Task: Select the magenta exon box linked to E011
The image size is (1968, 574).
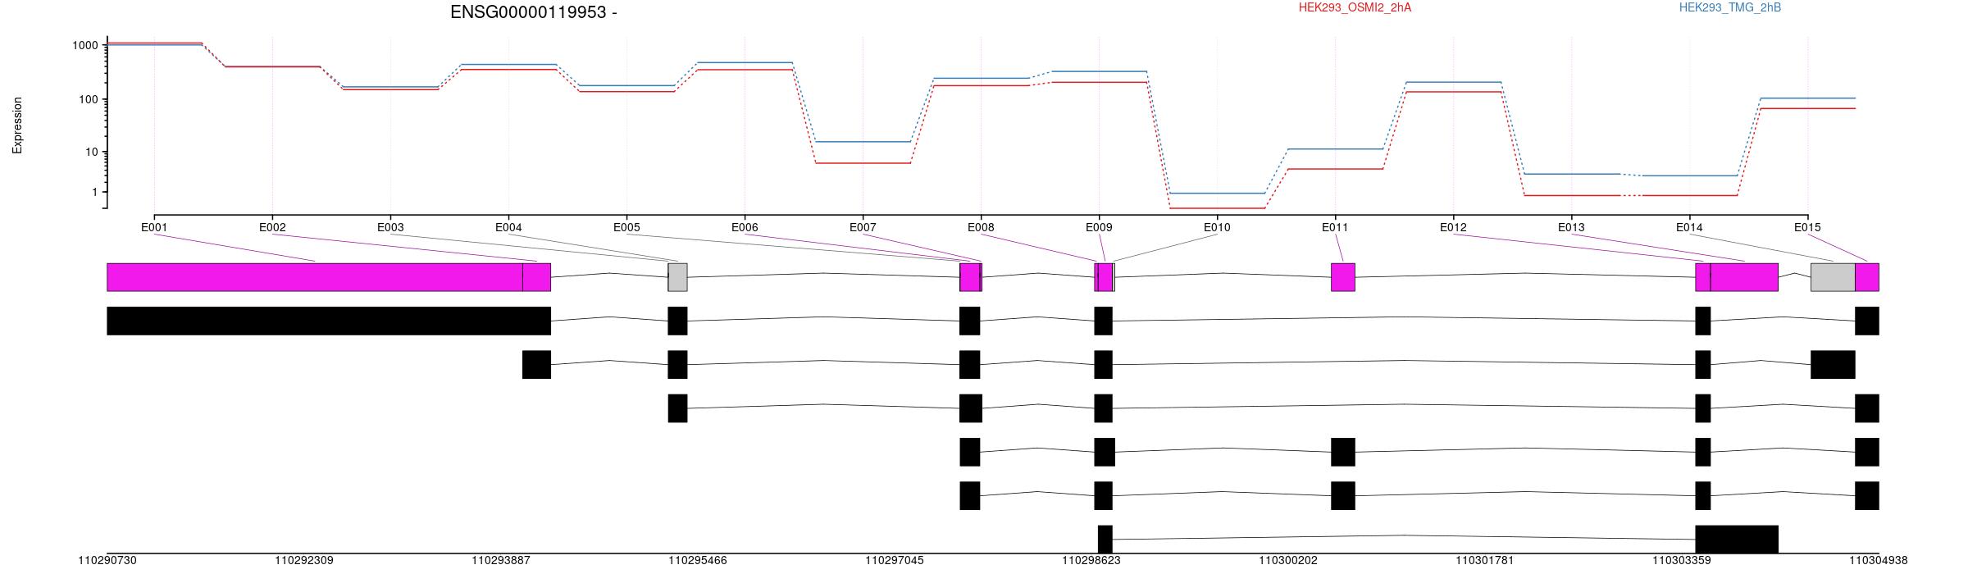Action: (x=1343, y=277)
